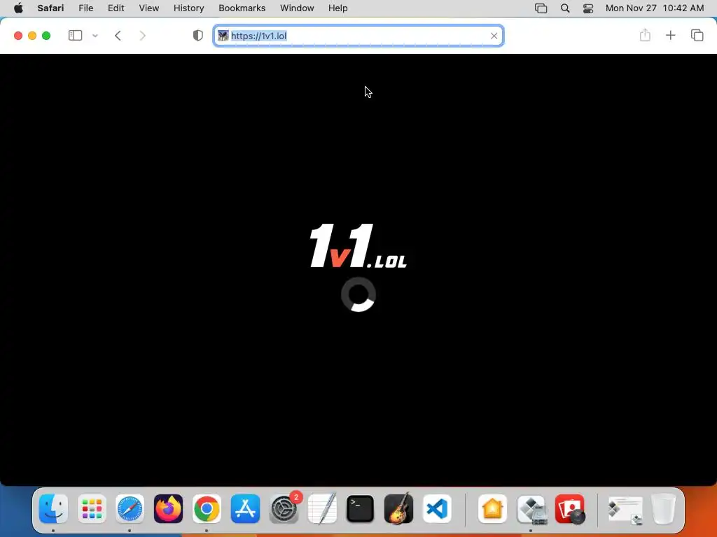Open the Trash from the Dock
Viewport: 717px width, 537px height.
click(x=664, y=508)
